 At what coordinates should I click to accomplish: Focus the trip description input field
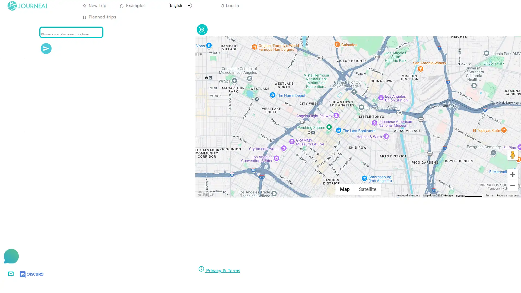point(71,32)
